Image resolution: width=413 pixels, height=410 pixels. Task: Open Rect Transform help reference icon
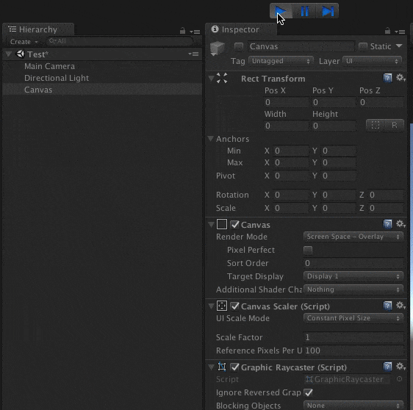(387, 78)
